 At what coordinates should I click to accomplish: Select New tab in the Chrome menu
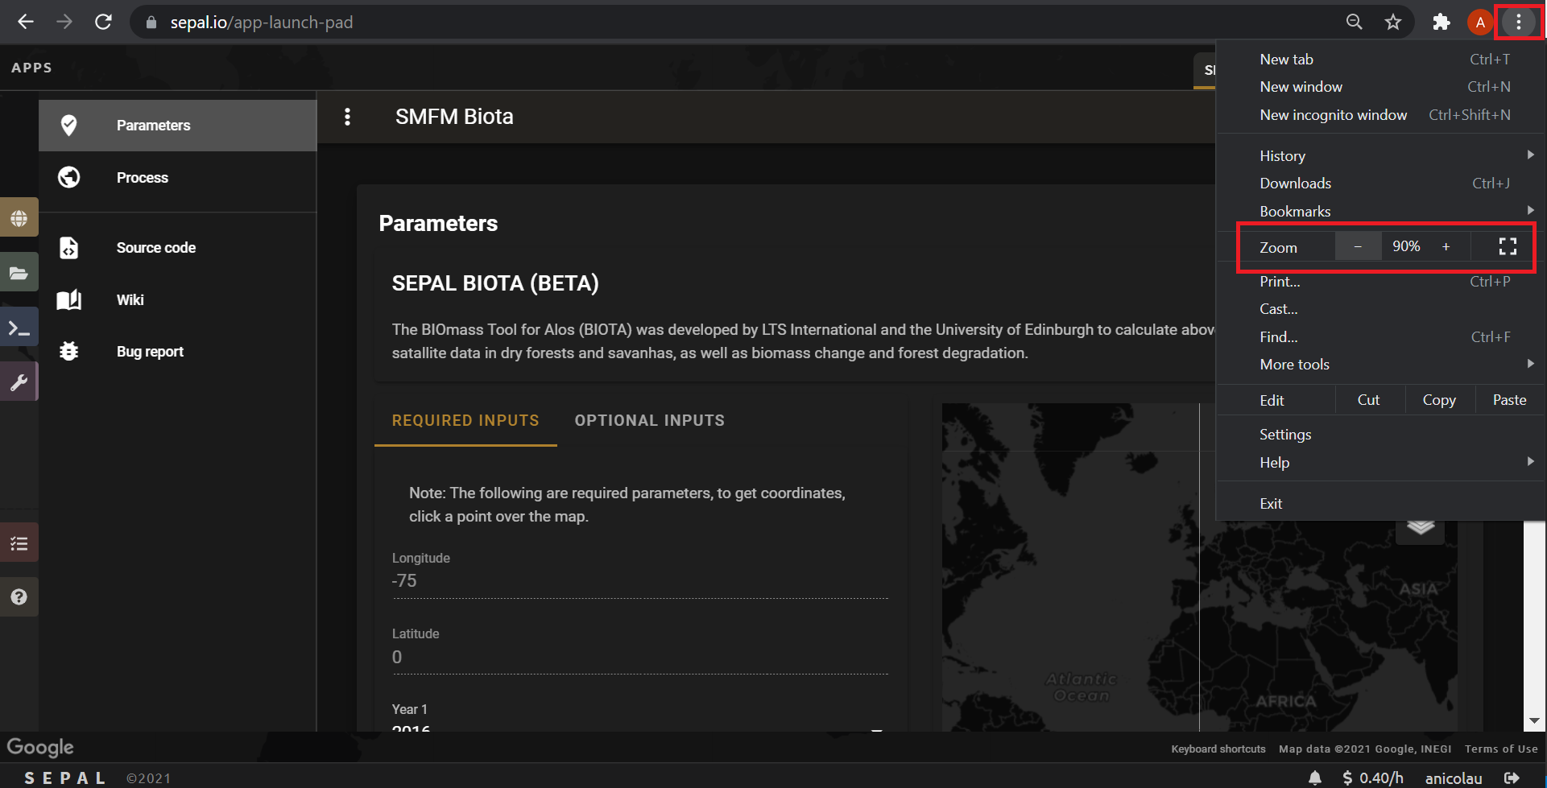tap(1381, 60)
